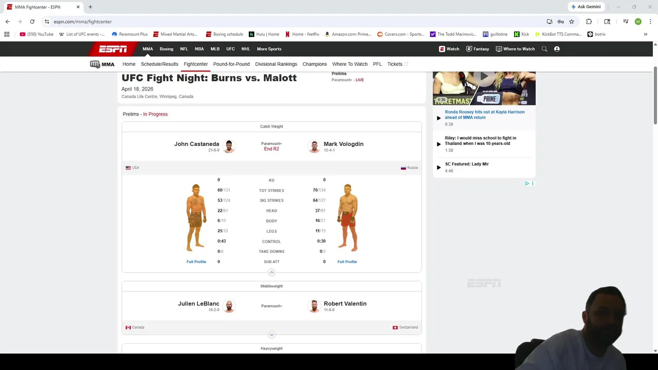
Task: Click the Fantasy button in header
Action: [478, 49]
